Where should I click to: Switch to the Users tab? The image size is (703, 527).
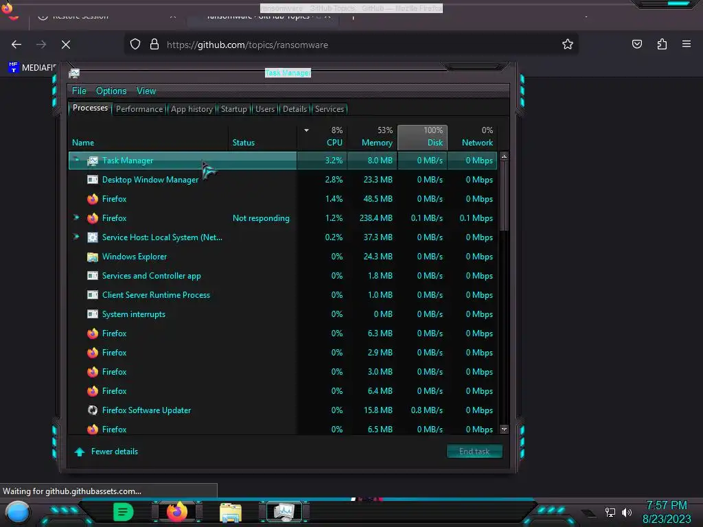click(x=265, y=109)
